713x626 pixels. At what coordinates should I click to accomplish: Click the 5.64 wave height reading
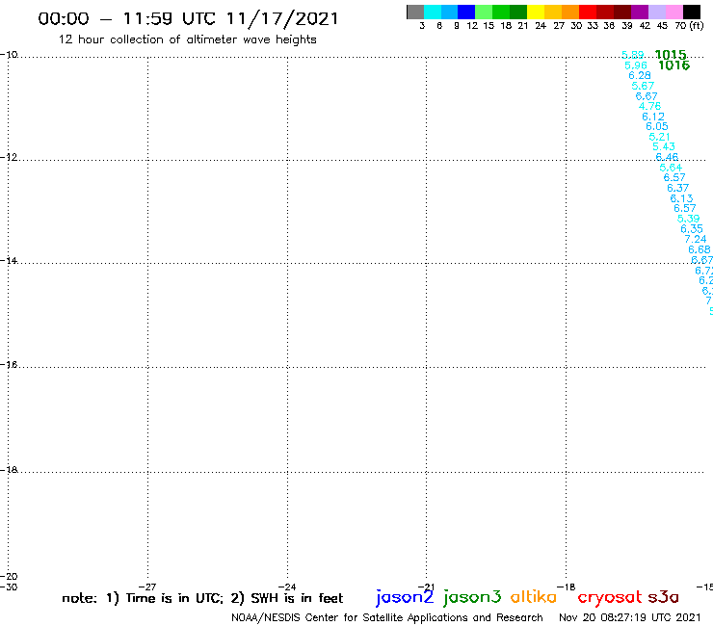point(671,168)
